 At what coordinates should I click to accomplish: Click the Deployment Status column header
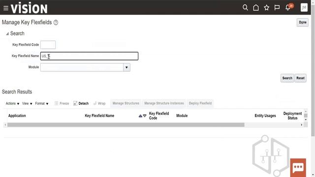point(292,116)
